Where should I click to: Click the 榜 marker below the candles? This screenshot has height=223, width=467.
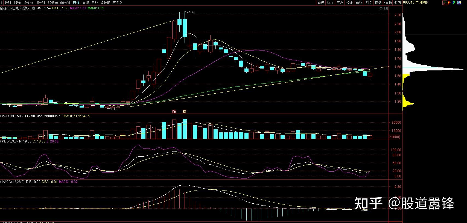(x=184, y=112)
